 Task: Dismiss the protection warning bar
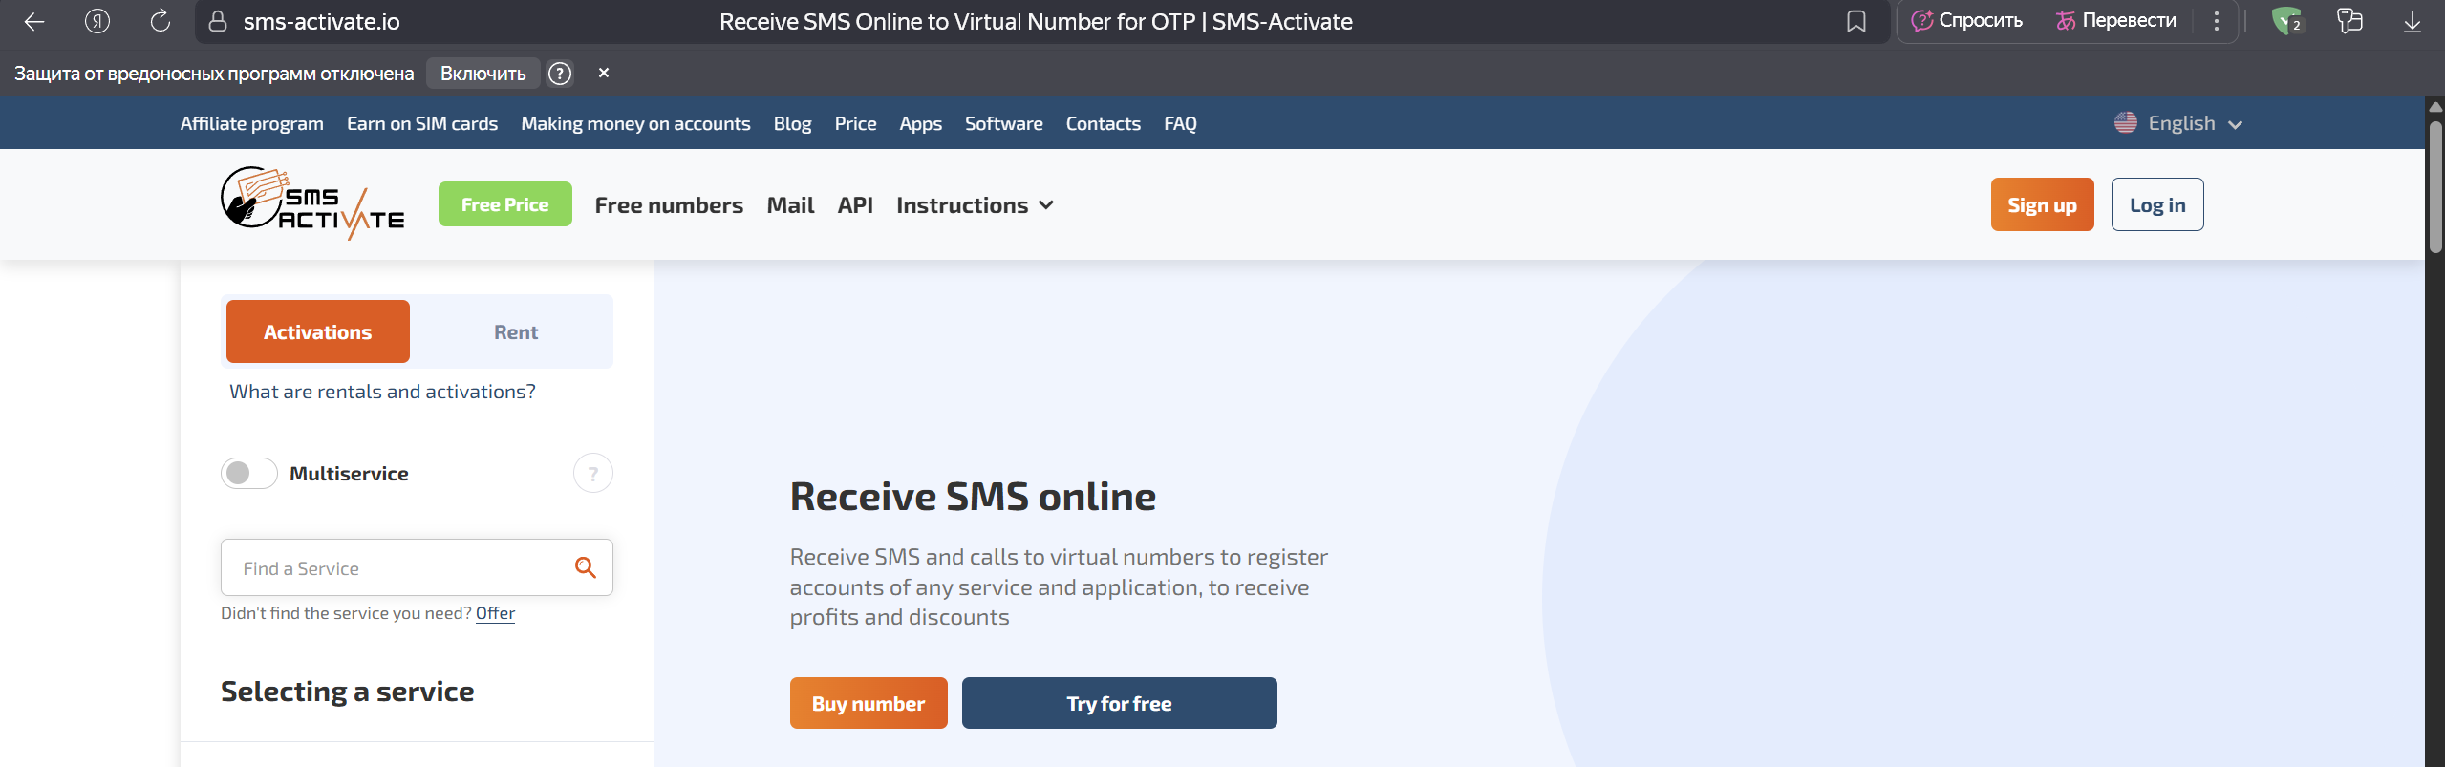pos(604,73)
